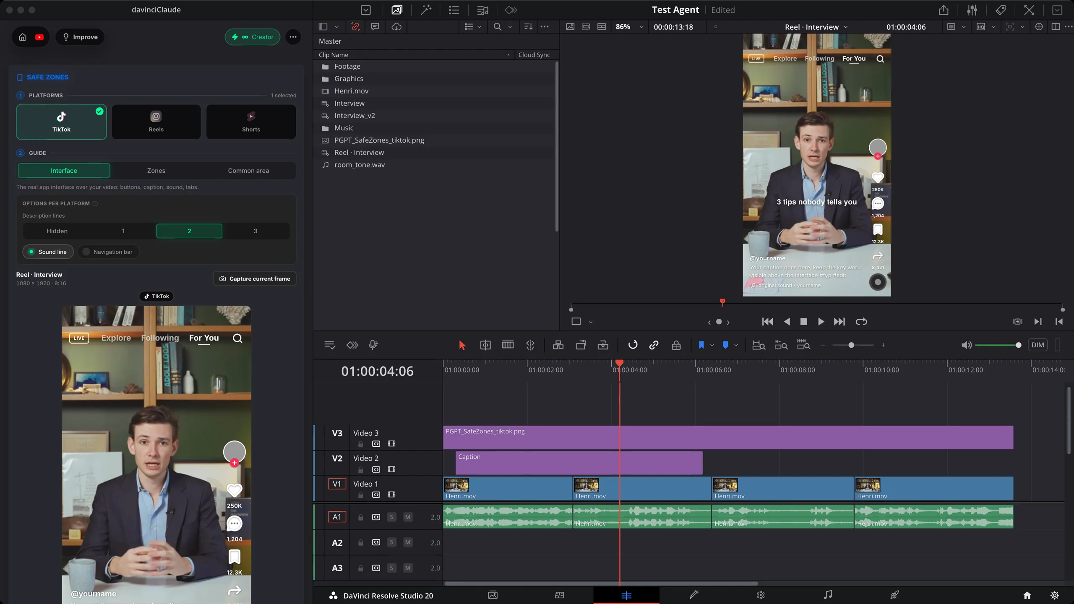Activate the Trim Edit Mode tool
This screenshot has height=604, width=1074.
[485, 345]
